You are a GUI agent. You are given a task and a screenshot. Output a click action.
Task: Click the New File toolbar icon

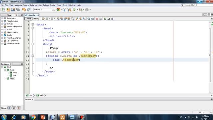tap(4, 10)
